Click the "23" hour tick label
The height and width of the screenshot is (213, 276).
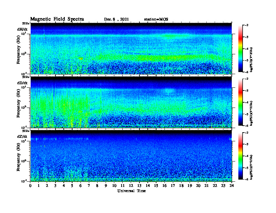click(223, 186)
